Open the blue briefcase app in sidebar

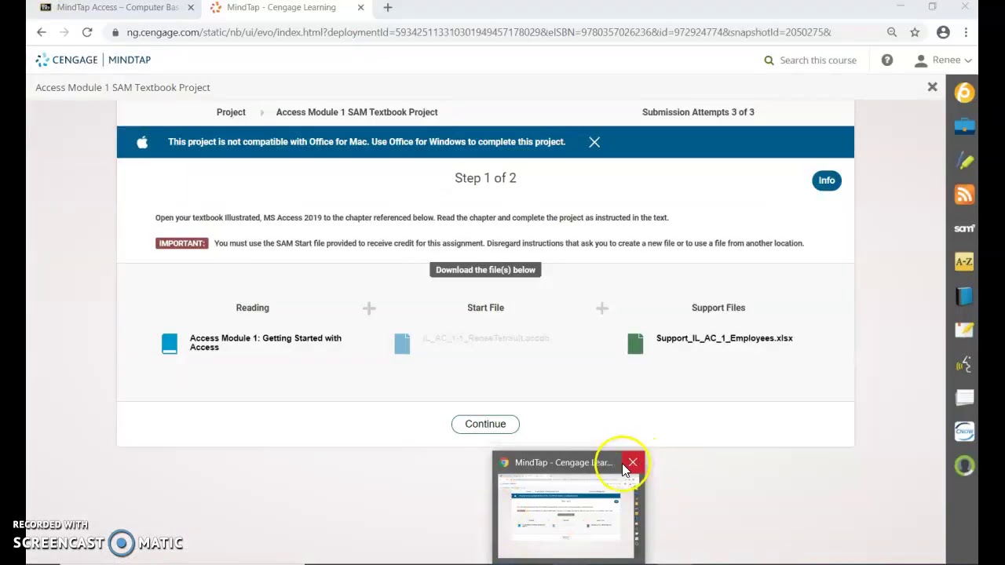(x=964, y=126)
